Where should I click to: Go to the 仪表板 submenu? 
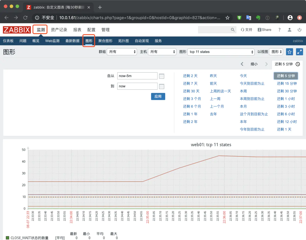[8, 41]
